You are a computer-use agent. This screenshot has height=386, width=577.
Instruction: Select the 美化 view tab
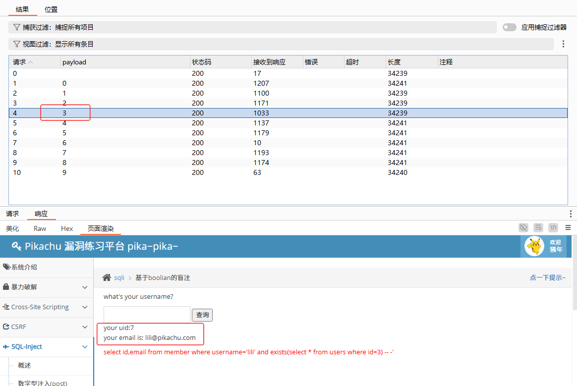12,228
